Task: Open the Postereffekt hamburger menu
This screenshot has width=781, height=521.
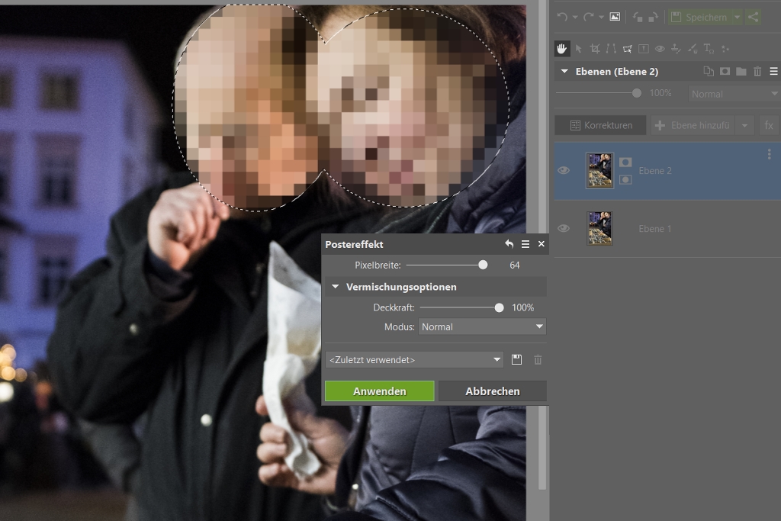Action: pyautogui.click(x=525, y=244)
